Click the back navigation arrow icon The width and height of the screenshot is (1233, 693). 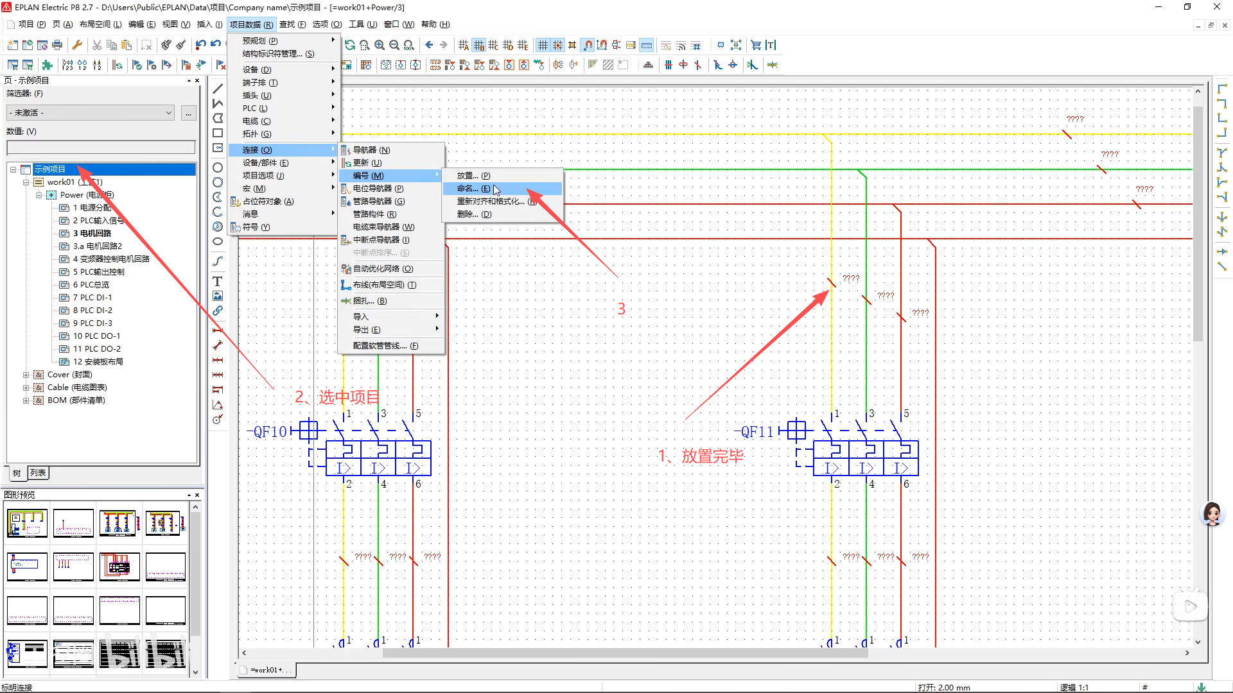(429, 45)
